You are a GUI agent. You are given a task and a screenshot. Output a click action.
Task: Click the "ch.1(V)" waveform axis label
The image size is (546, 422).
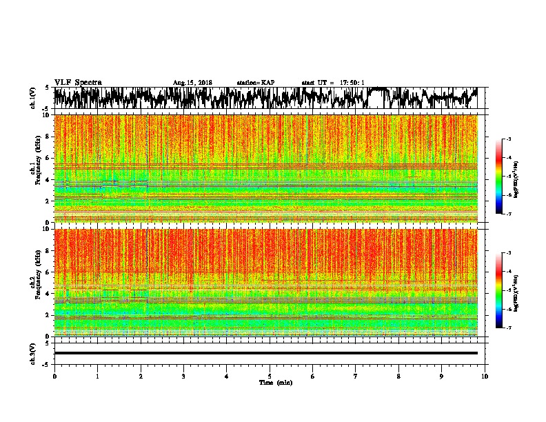tap(33, 98)
